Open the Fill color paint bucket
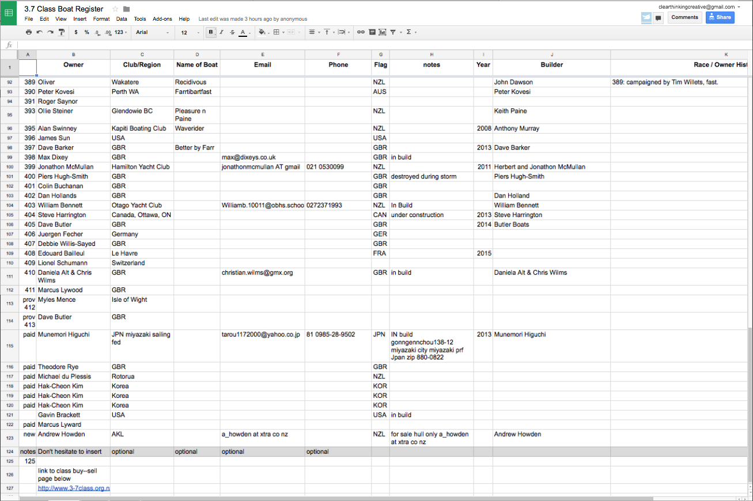753x501 pixels. [x=263, y=32]
